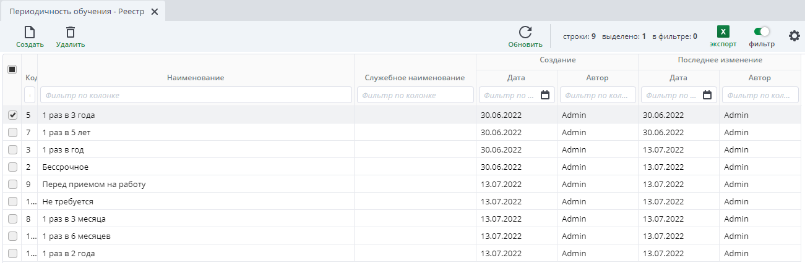
Task: Toggle the фильтр switch off
Action: (x=762, y=31)
